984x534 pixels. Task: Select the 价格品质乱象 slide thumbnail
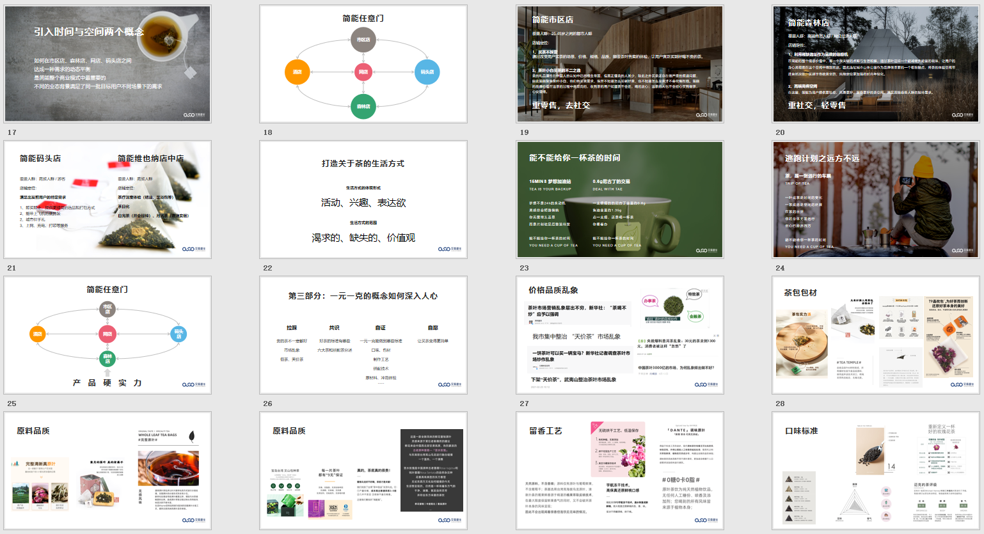point(620,335)
